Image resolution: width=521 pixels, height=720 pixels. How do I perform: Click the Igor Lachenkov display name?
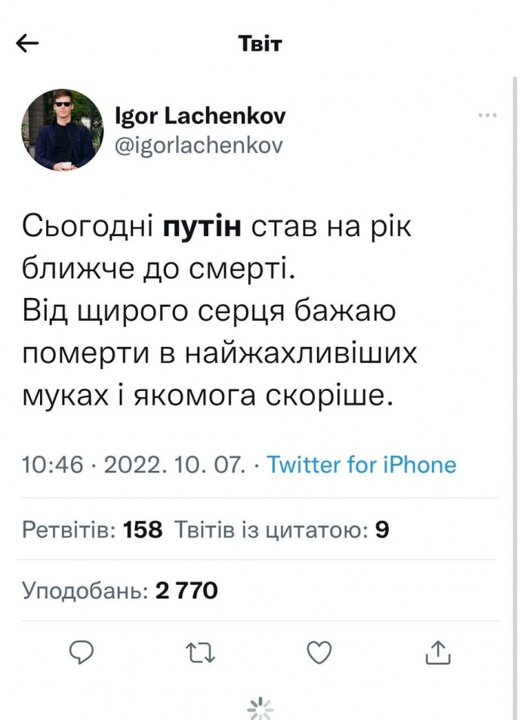(200, 116)
